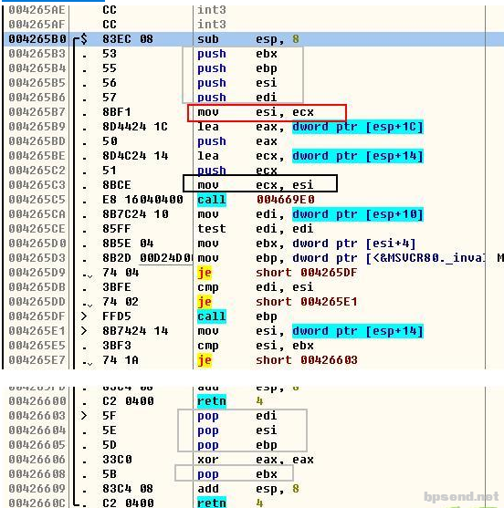Select the 'push ebp' instruction
Screen dimensions: 504x508
(x=237, y=68)
